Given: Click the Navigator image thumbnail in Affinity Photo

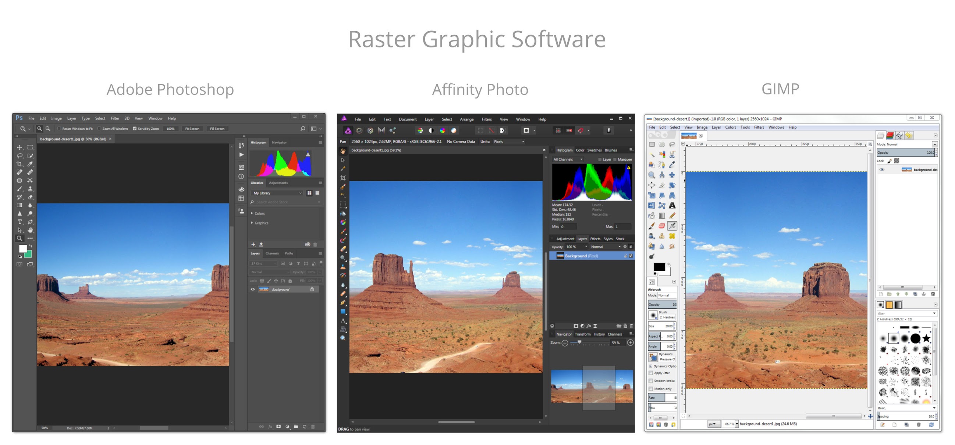Looking at the screenshot, I should pos(592,386).
